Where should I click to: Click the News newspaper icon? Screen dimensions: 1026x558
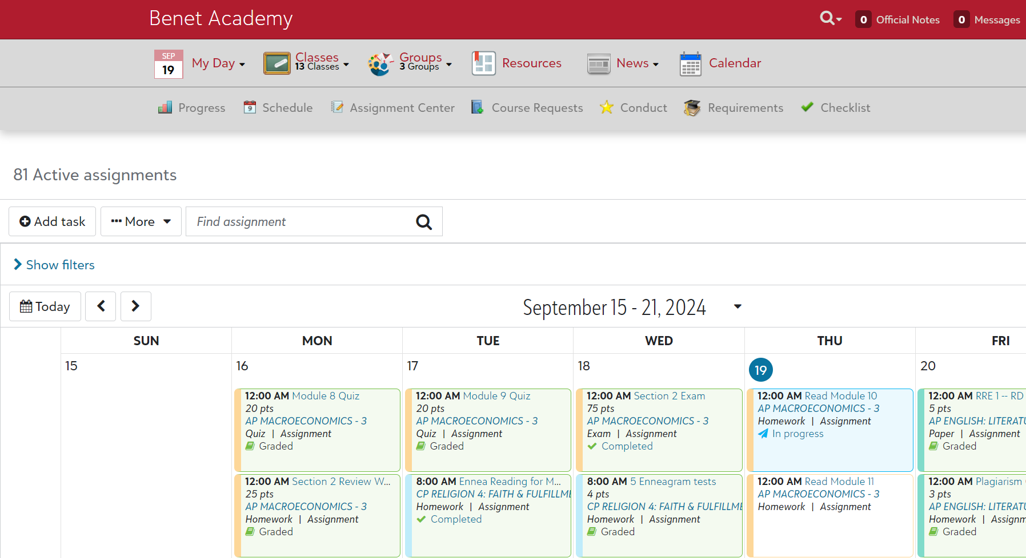pyautogui.click(x=599, y=64)
